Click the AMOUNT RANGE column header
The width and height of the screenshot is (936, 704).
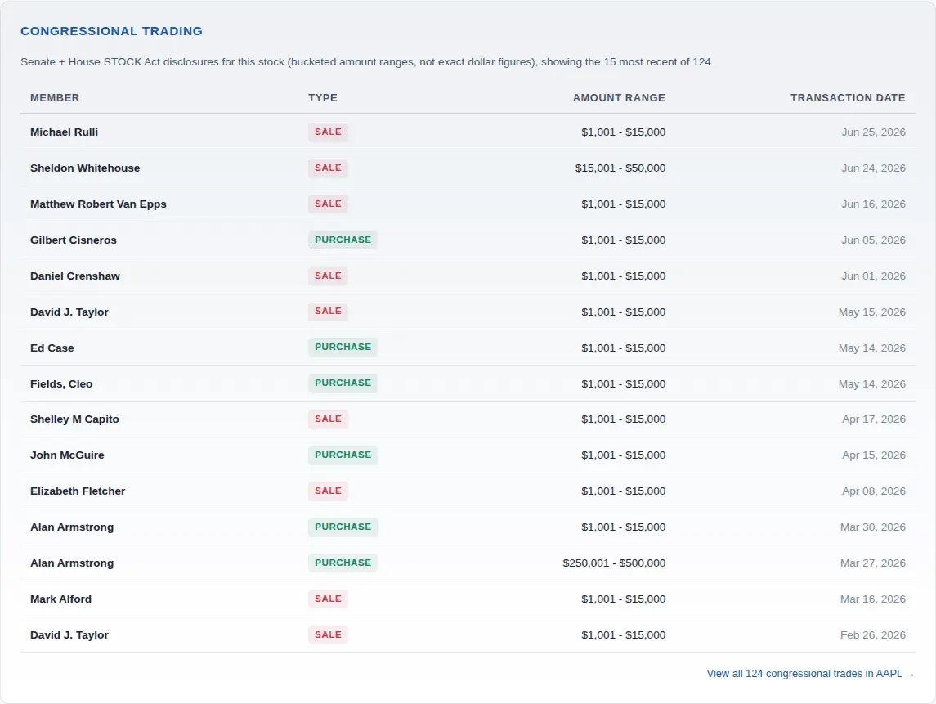(619, 98)
